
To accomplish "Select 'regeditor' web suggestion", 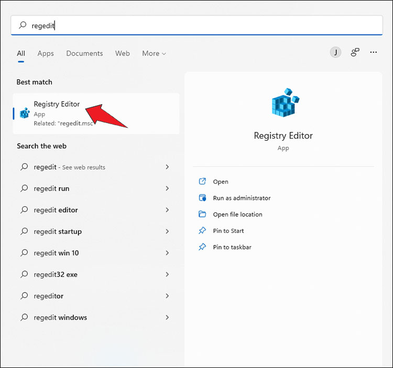I will tap(95, 296).
